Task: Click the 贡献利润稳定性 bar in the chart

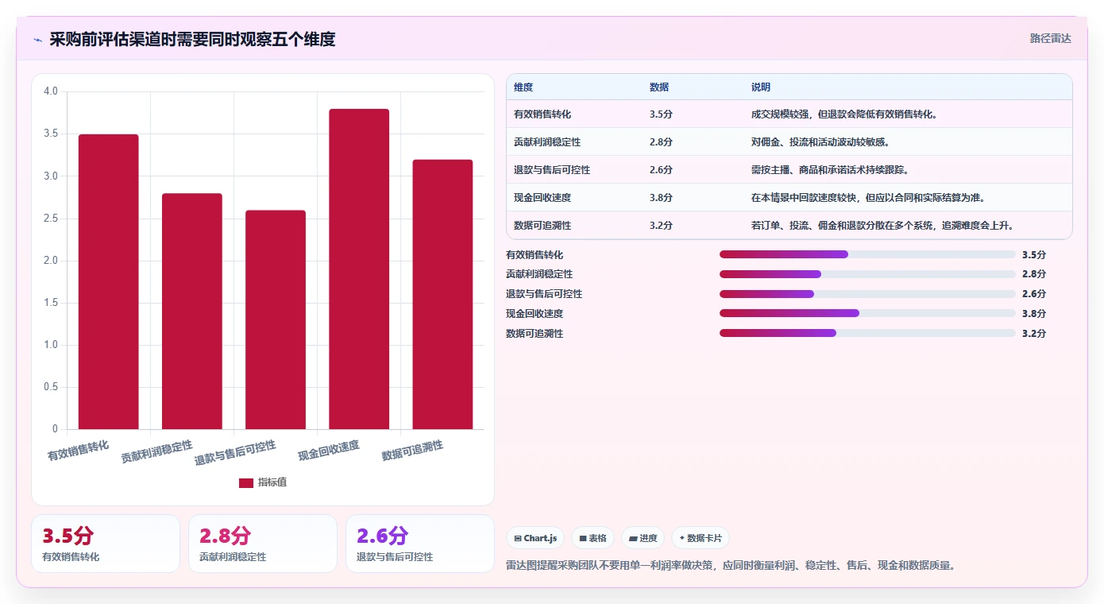Action: [x=192, y=312]
